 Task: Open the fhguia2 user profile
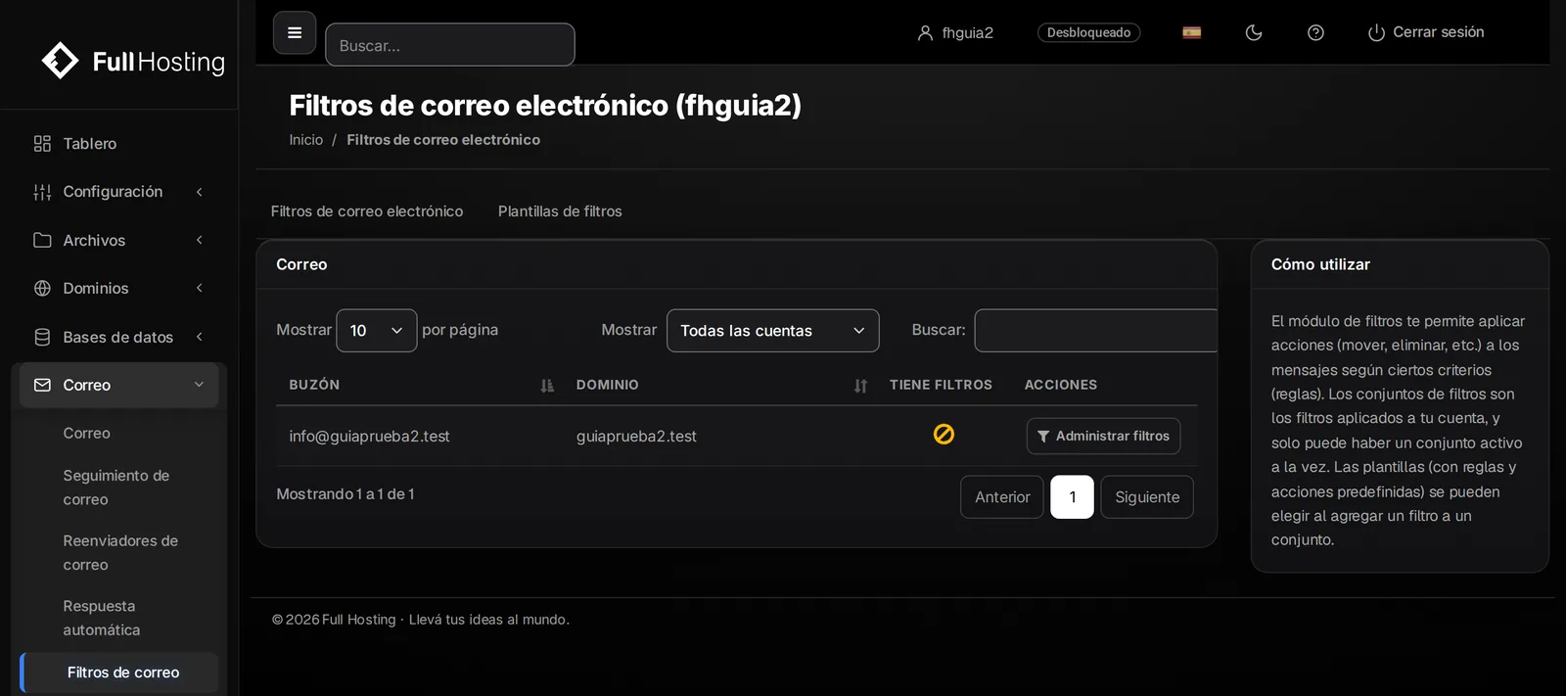pyautogui.click(x=955, y=33)
